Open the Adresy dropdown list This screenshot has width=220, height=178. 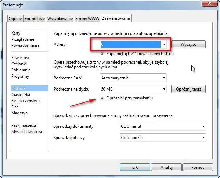[x=164, y=44]
